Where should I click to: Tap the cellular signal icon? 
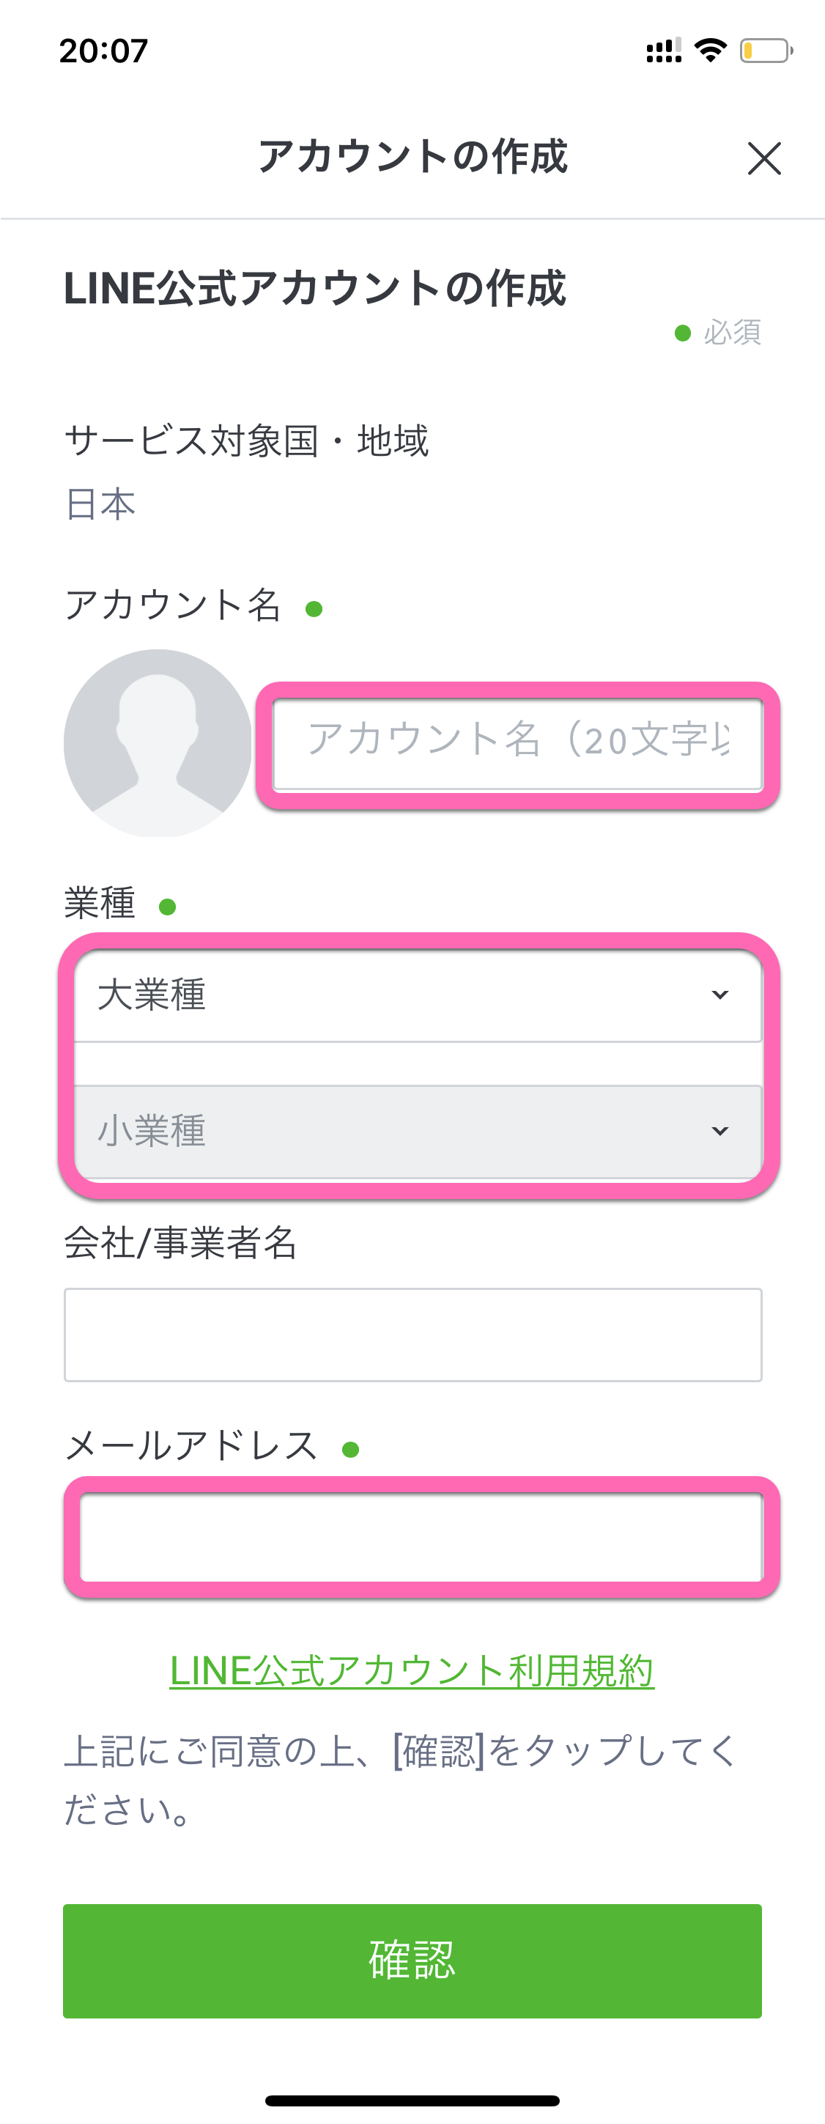(x=664, y=51)
